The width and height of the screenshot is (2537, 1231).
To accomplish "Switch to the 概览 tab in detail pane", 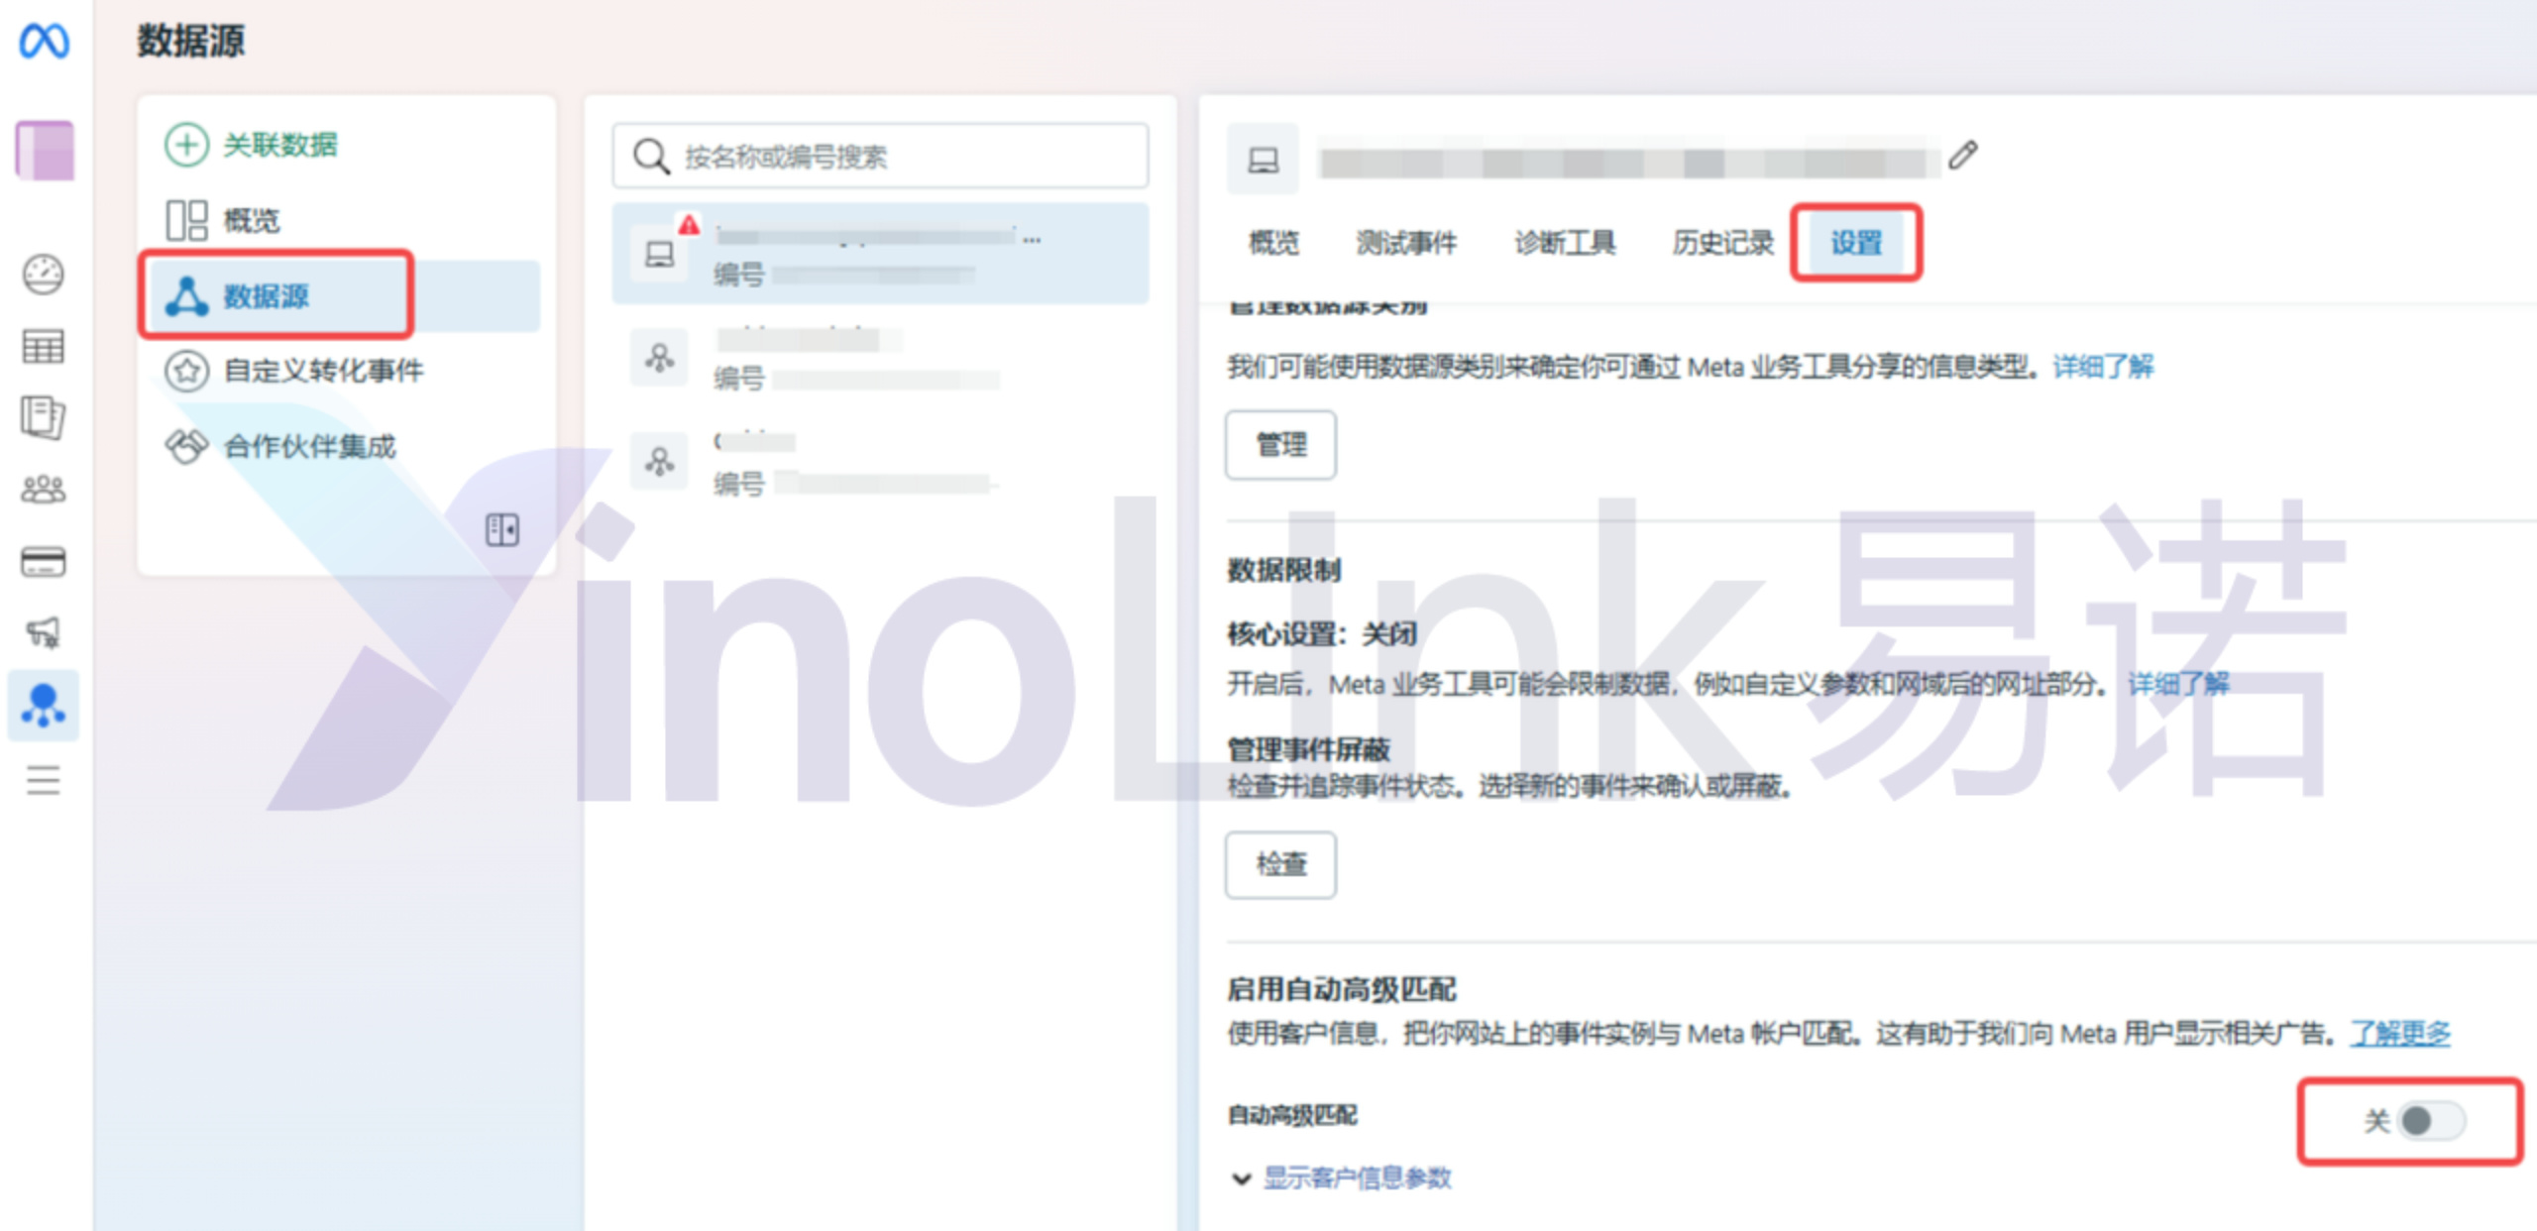I will click(1273, 243).
